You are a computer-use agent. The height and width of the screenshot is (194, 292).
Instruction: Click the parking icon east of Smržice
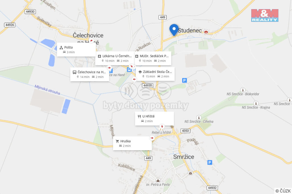coord(210,162)
